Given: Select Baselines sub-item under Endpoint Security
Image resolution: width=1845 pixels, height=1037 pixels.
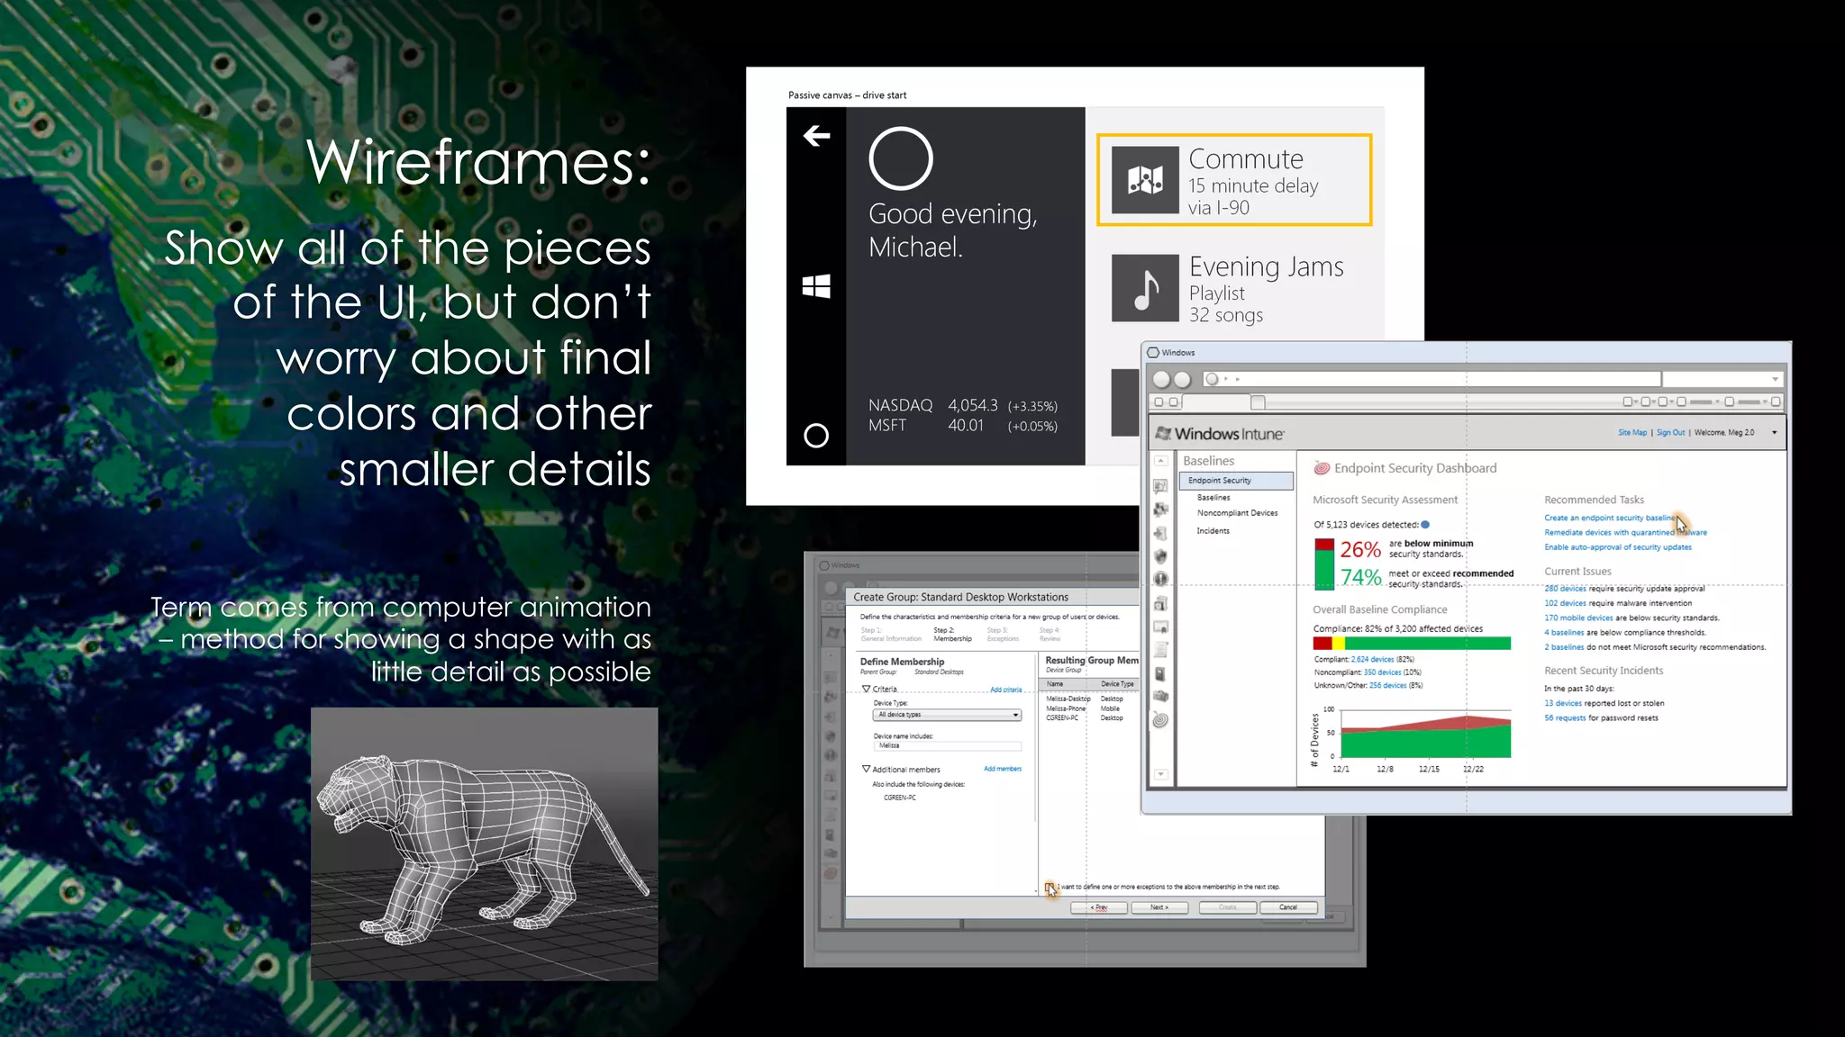Looking at the screenshot, I should tap(1213, 498).
